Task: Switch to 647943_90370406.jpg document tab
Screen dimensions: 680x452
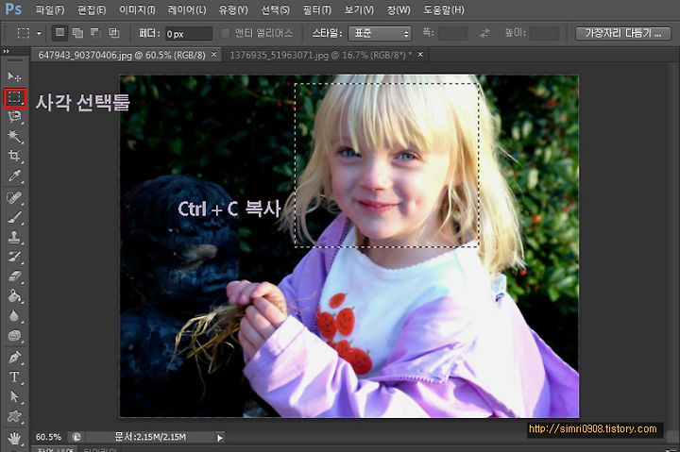Action: click(x=122, y=55)
